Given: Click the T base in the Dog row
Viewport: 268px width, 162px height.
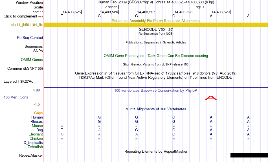Looking at the screenshot, I should [x=62, y=130].
